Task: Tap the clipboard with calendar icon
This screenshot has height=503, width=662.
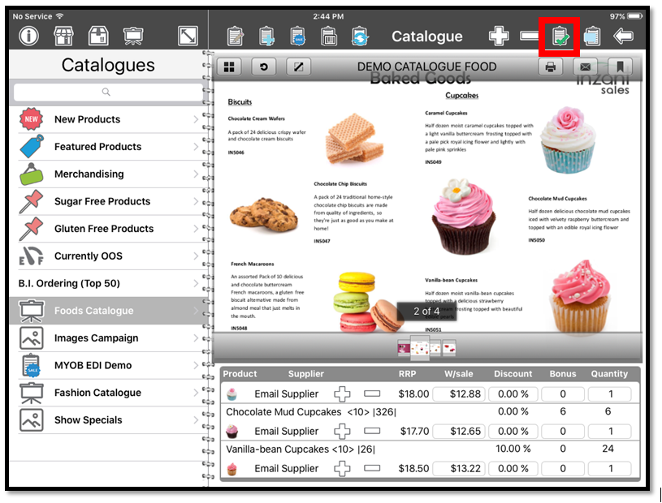Action: pos(328,37)
